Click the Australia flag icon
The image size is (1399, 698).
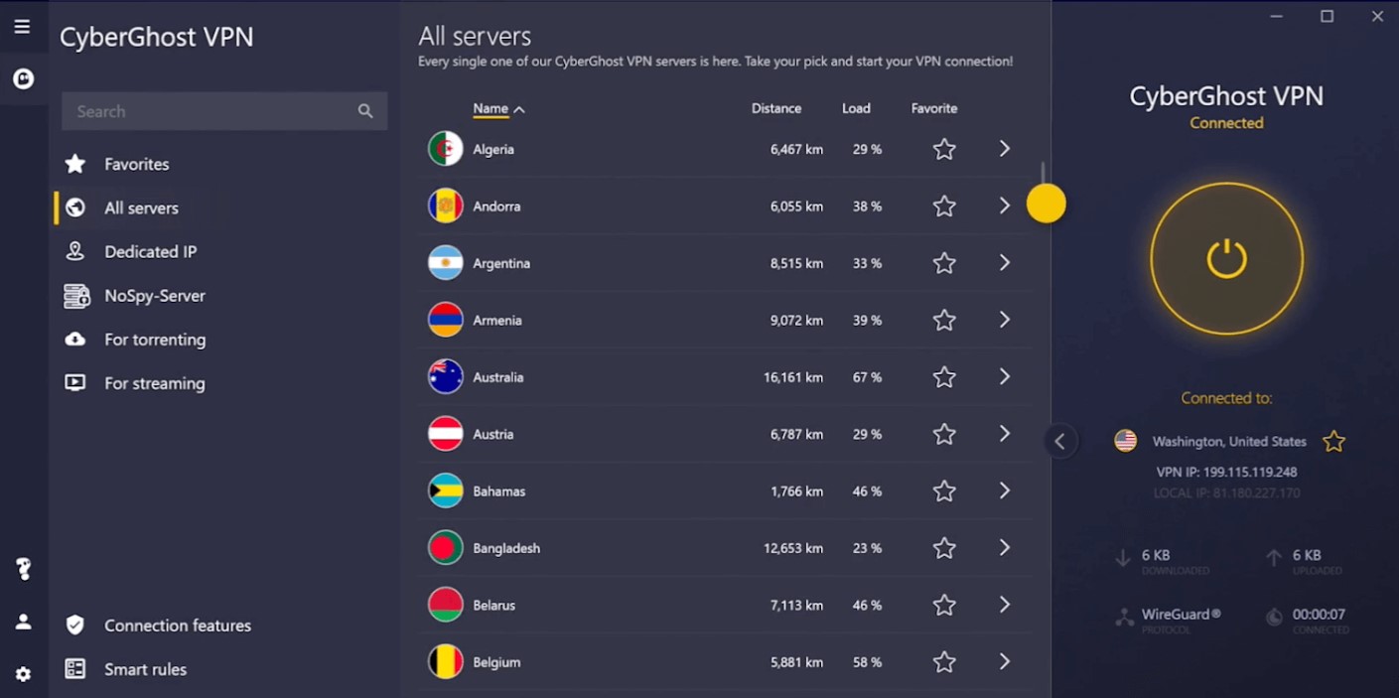pos(445,377)
